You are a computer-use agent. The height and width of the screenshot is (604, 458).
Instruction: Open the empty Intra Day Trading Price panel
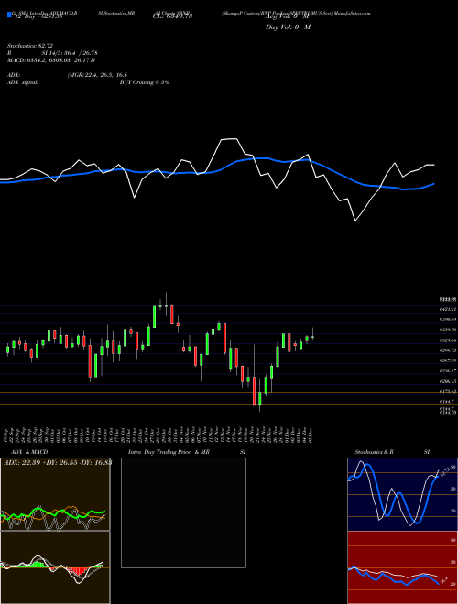(x=183, y=512)
